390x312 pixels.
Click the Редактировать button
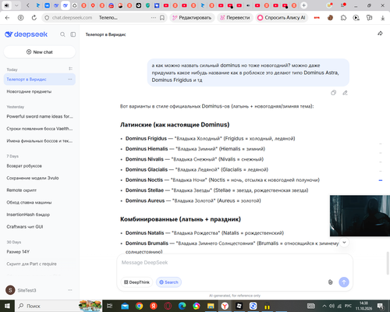tap(192, 18)
